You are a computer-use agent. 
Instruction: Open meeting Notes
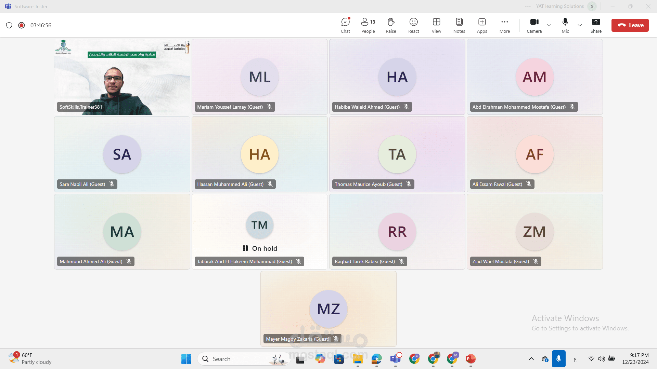pos(459,25)
